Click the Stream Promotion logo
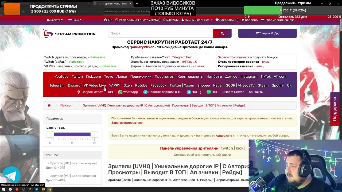Screen dimensions: 342x192 pos(69,34)
